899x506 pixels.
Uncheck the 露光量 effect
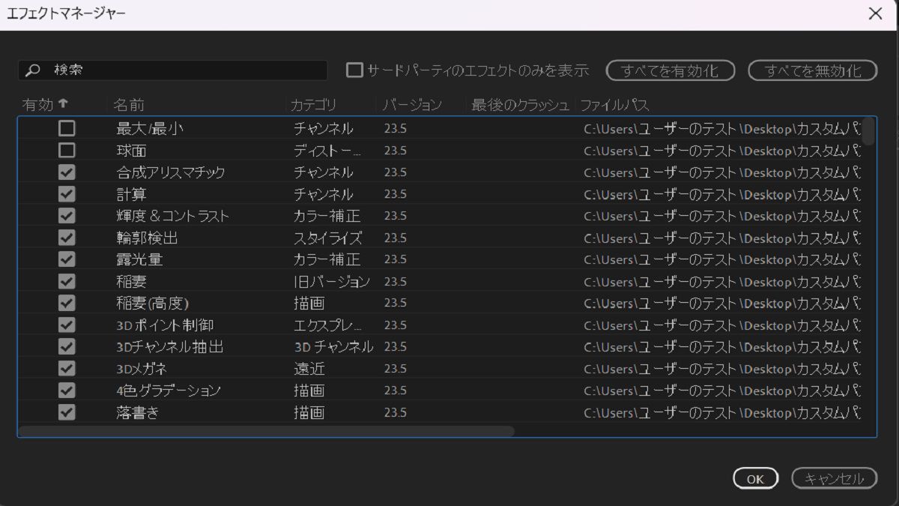(69, 259)
